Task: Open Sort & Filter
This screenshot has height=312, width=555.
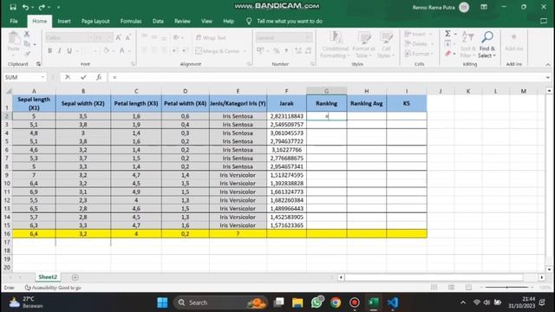Action: 468,44
